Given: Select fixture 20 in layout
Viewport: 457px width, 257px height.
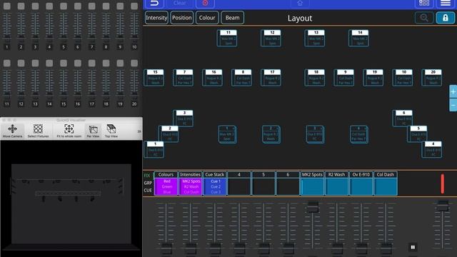Looking at the screenshot, I should (x=432, y=78).
